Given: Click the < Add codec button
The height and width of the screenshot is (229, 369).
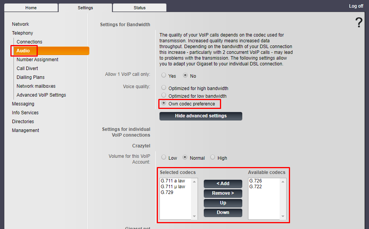Looking at the screenshot, I should (x=223, y=184).
